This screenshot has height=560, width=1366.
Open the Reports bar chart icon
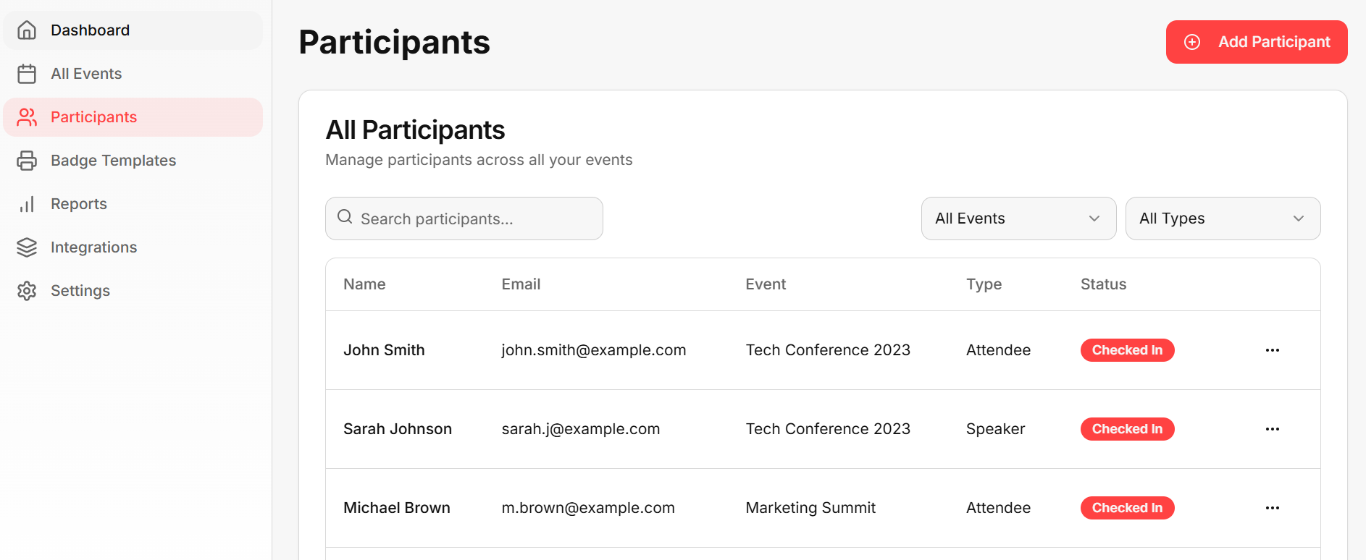27,204
